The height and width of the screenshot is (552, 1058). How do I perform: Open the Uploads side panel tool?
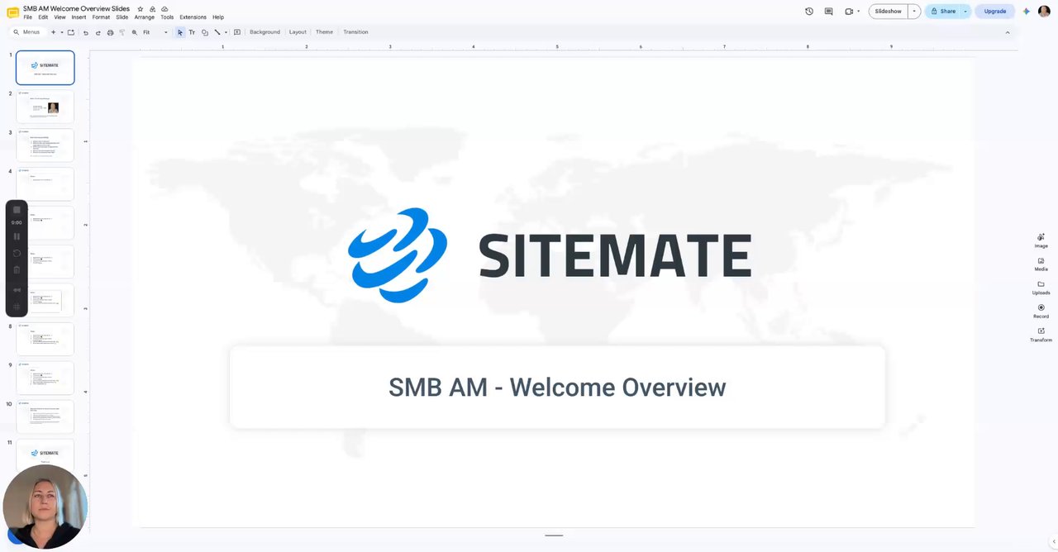click(1041, 288)
